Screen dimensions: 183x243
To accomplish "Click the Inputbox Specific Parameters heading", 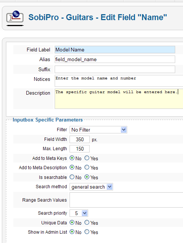I will tap(48, 120).
